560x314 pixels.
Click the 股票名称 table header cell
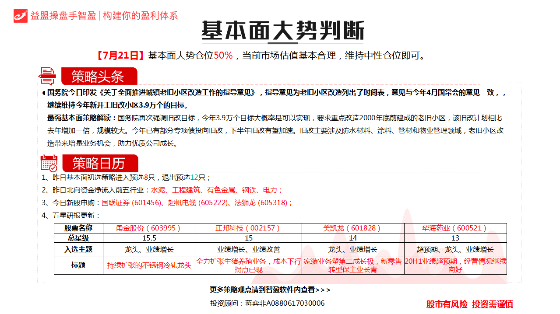click(78, 228)
